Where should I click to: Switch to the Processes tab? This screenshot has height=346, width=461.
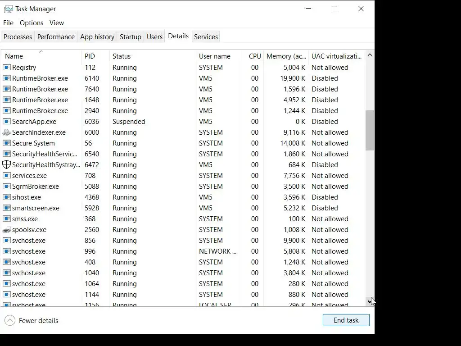pyautogui.click(x=18, y=37)
